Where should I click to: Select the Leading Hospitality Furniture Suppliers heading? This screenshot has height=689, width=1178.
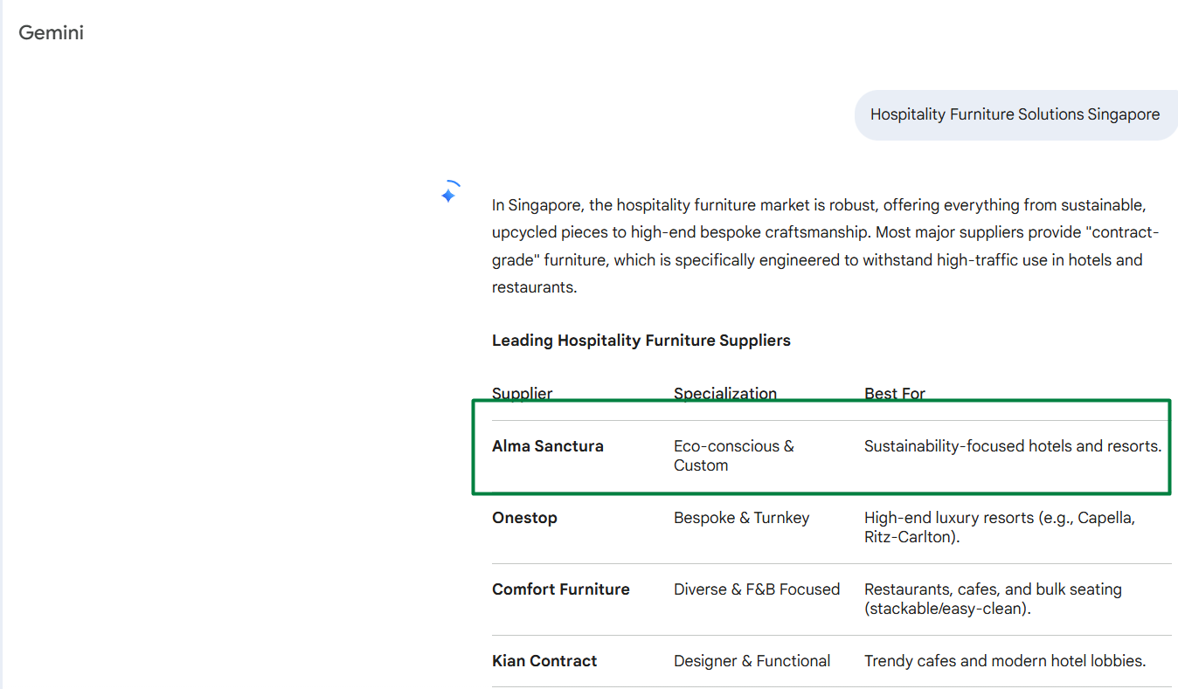click(x=641, y=341)
